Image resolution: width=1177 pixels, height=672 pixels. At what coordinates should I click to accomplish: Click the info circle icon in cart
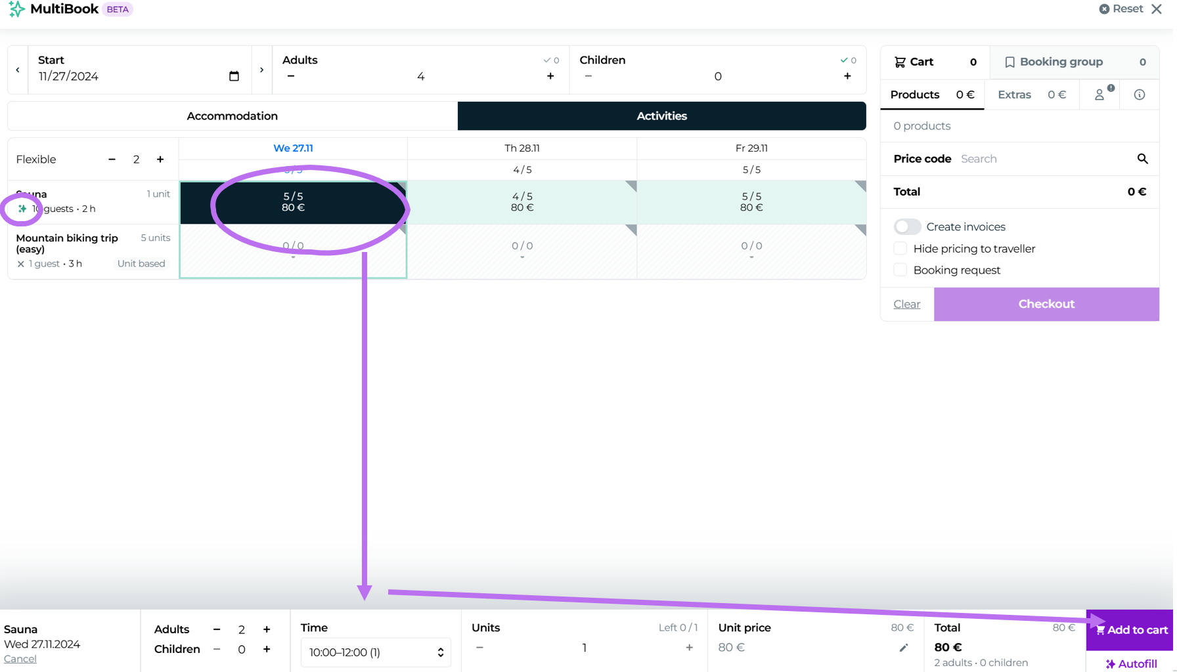[x=1139, y=95]
